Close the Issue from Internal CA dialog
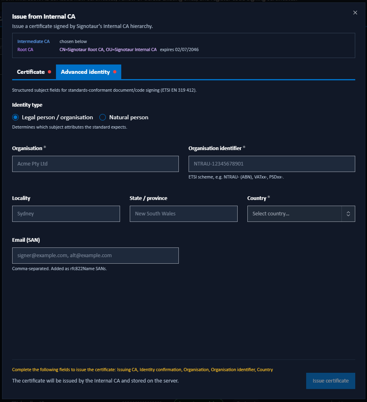This screenshot has width=367, height=402. coord(355,13)
